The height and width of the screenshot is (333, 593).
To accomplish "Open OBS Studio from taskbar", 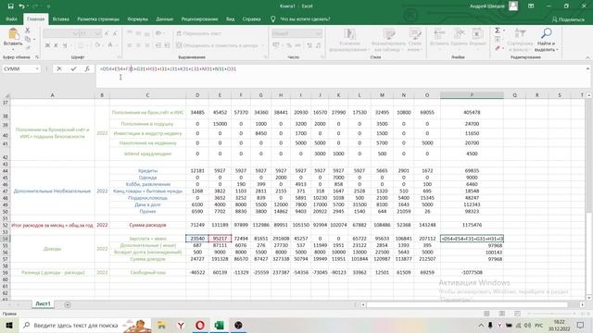I will 238,325.
